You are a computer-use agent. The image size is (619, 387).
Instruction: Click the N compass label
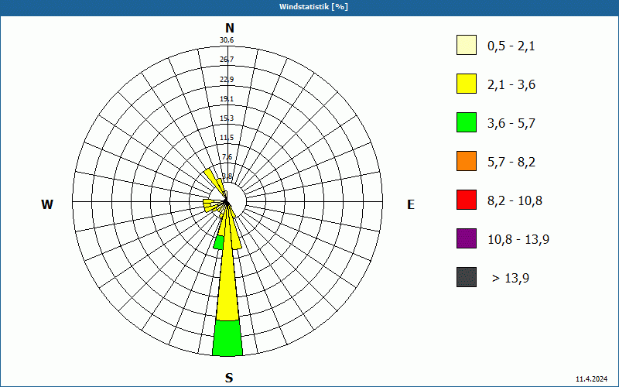click(229, 29)
